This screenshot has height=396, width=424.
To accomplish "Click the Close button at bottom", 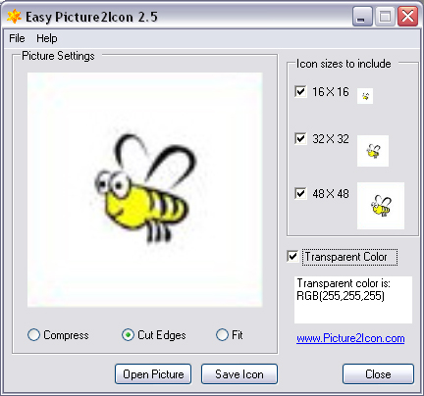I will (378, 374).
